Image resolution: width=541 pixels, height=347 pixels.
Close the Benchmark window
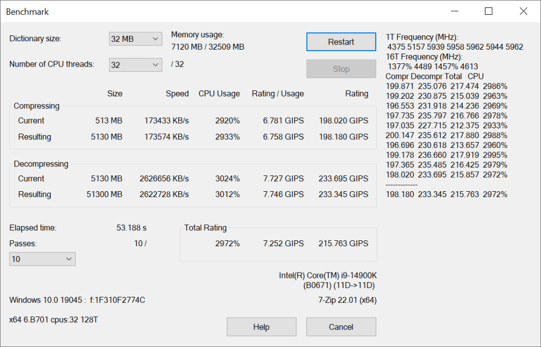click(x=523, y=12)
